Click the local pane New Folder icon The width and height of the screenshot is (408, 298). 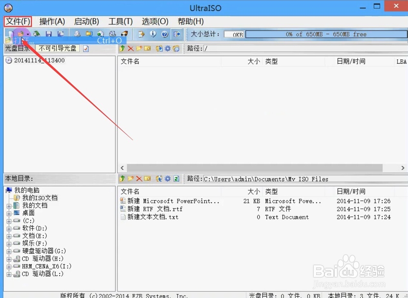pos(131,179)
